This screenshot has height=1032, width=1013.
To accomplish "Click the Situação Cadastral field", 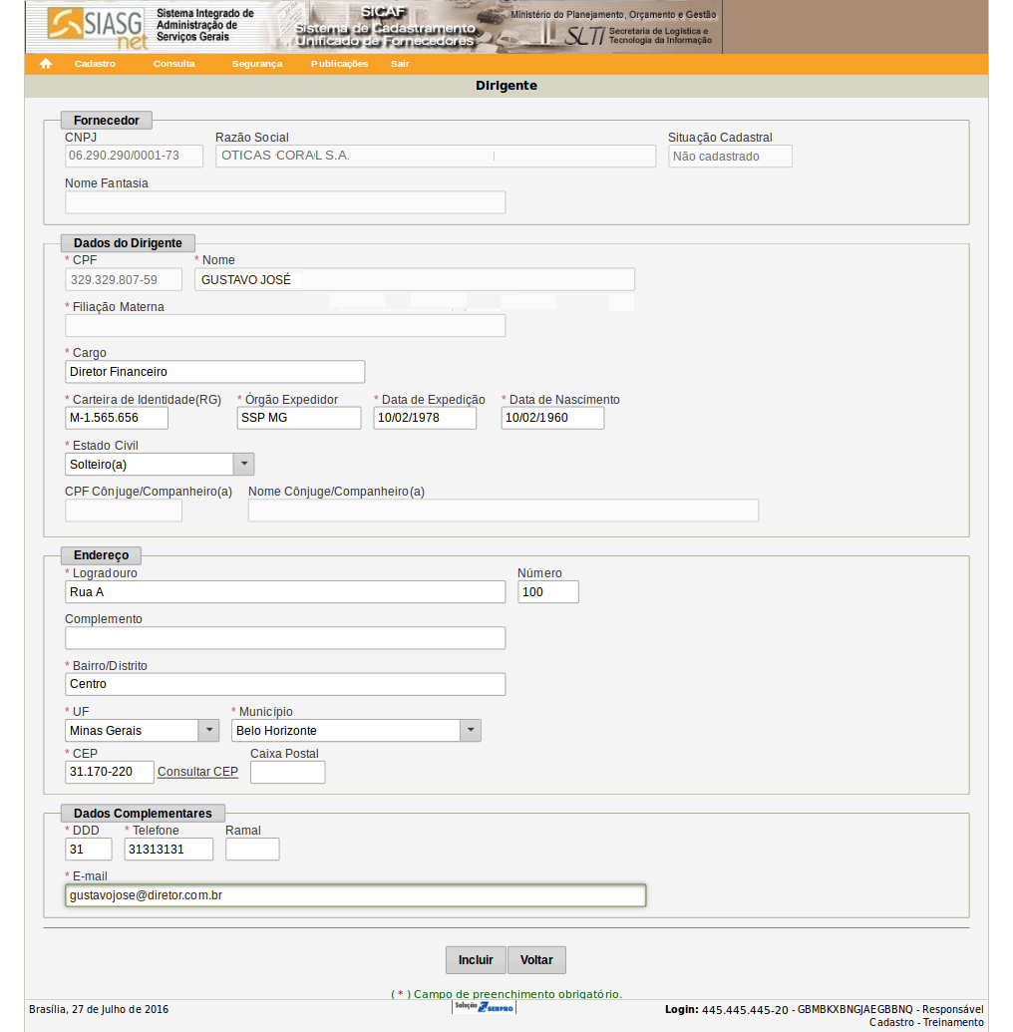I will [x=730, y=157].
